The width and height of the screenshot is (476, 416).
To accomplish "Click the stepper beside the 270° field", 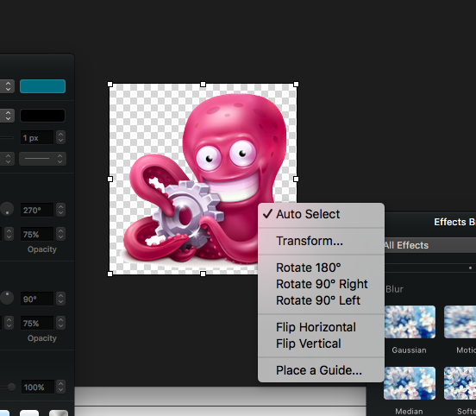I will [60, 210].
